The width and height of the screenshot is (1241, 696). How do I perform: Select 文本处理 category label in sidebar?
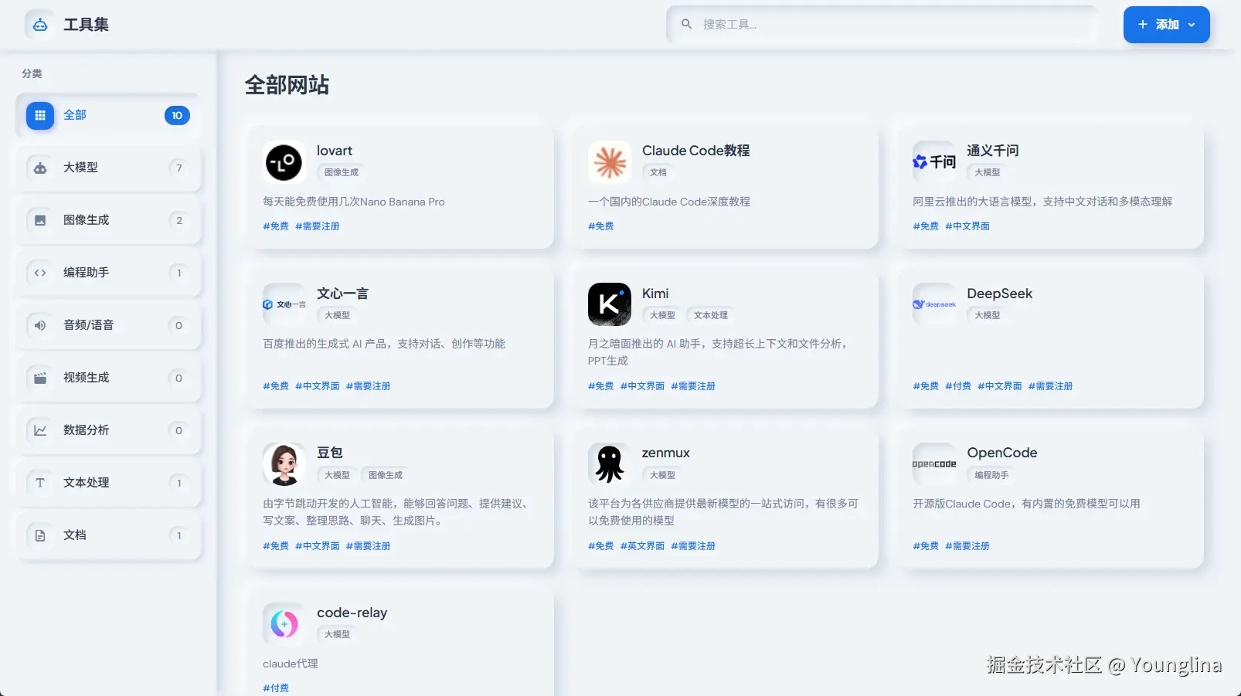pyautogui.click(x=87, y=483)
